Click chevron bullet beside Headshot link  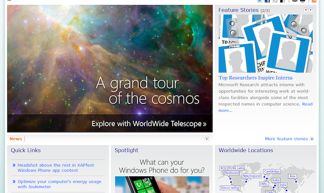click(x=14, y=165)
